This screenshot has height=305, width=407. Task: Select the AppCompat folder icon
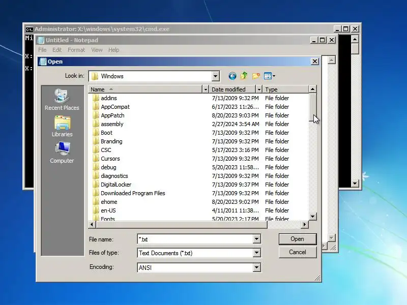pos(96,107)
